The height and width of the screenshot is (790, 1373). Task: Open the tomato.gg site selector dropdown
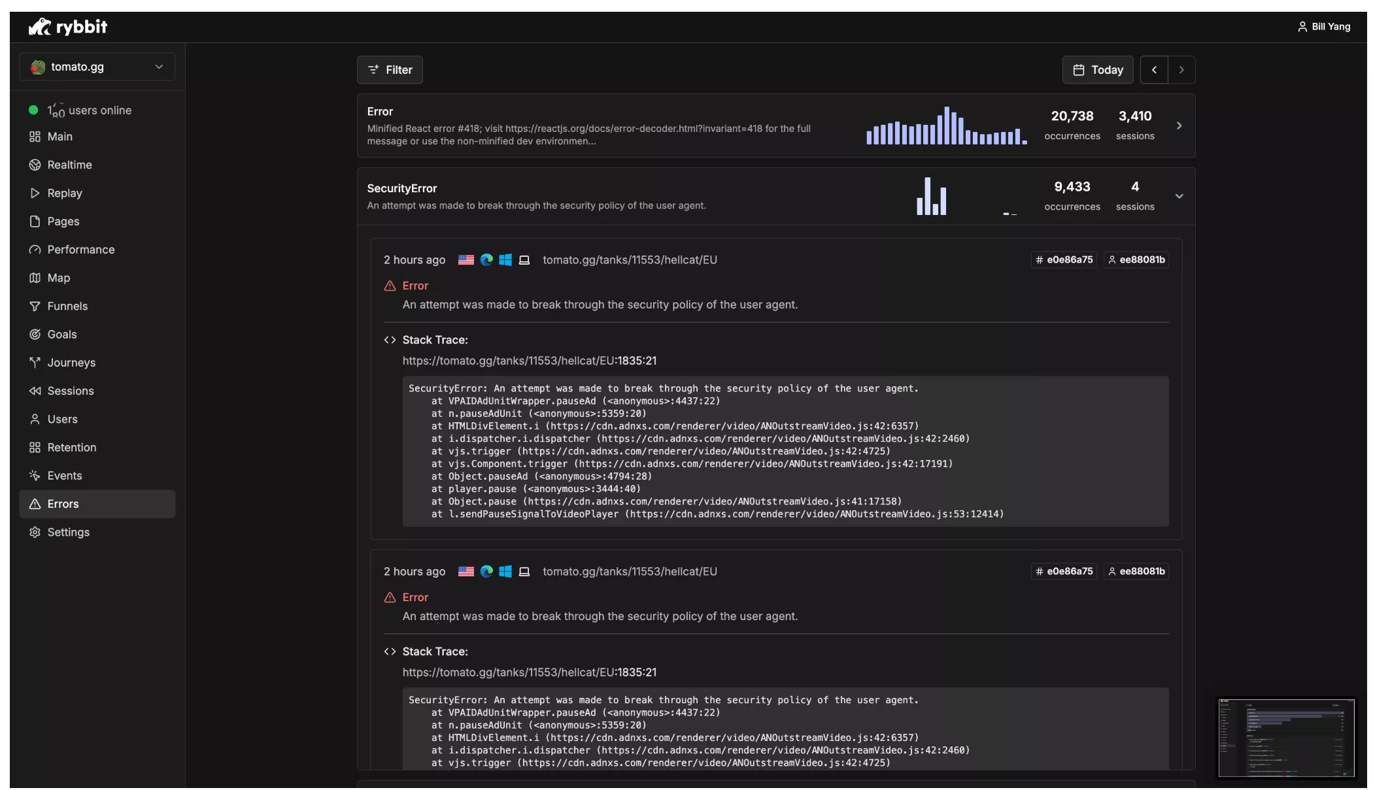point(97,67)
